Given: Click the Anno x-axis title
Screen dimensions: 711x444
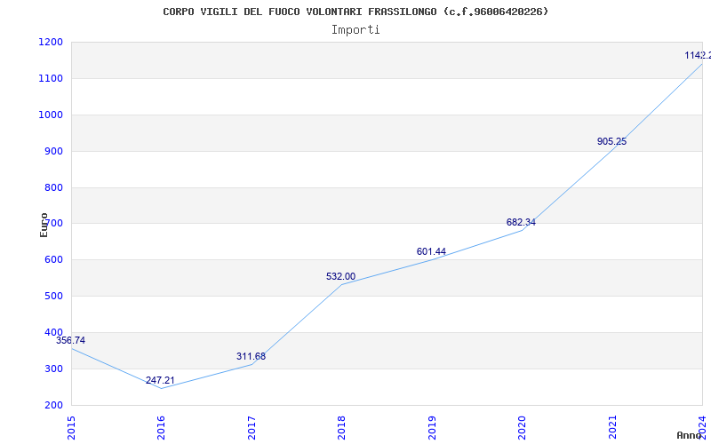Looking at the screenshot, I should [x=690, y=435].
